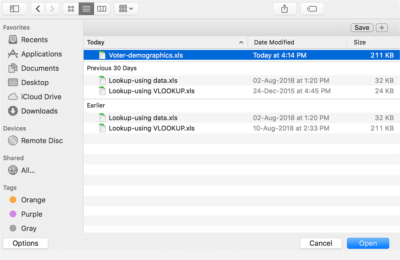Go back with the left chevron
The height and width of the screenshot is (260, 400).
click(38, 9)
